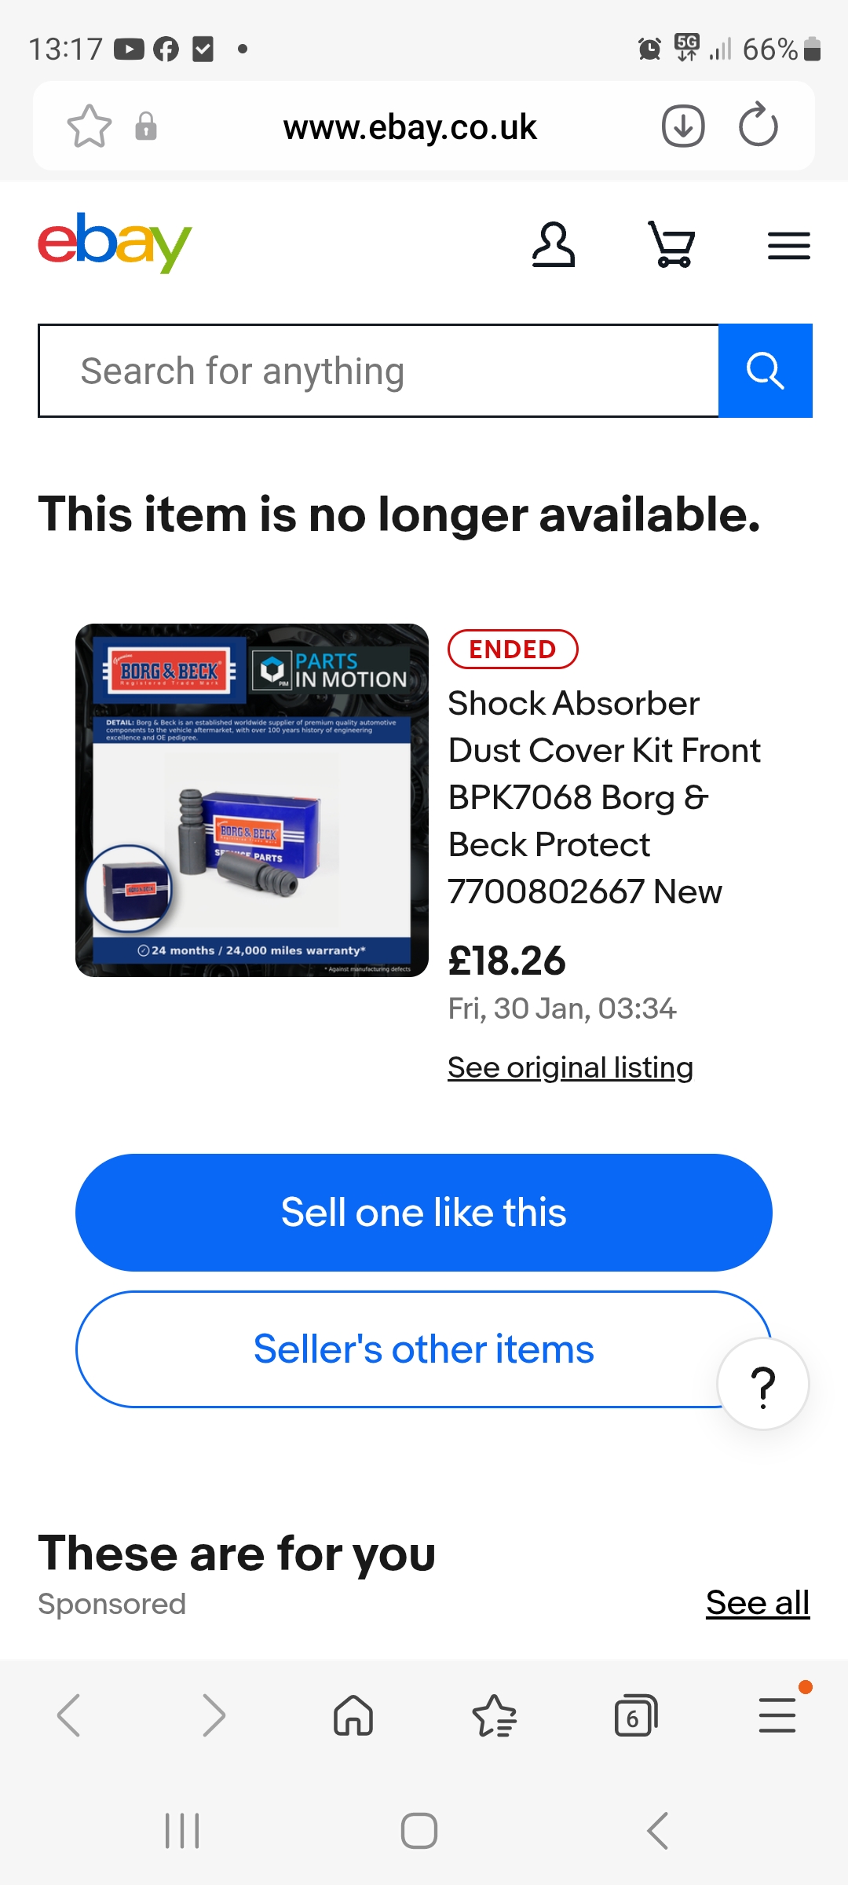848x1885 pixels.
Task: Follow the 'See original listing' link
Action: click(570, 1067)
